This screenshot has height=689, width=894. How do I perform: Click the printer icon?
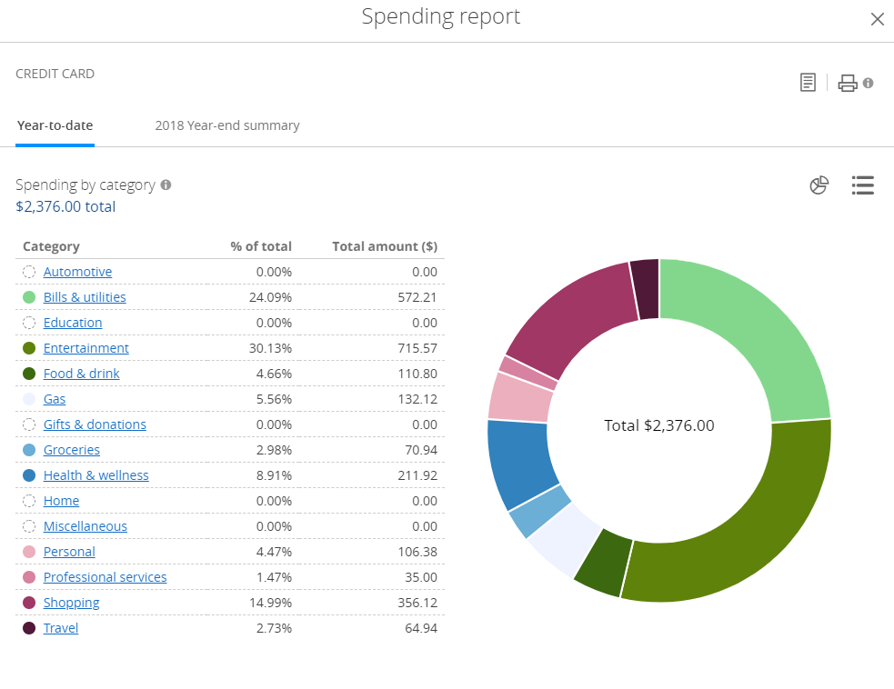(847, 83)
